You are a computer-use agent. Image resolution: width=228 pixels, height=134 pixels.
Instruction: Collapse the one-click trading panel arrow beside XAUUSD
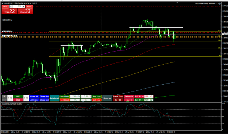[x=2, y=3]
